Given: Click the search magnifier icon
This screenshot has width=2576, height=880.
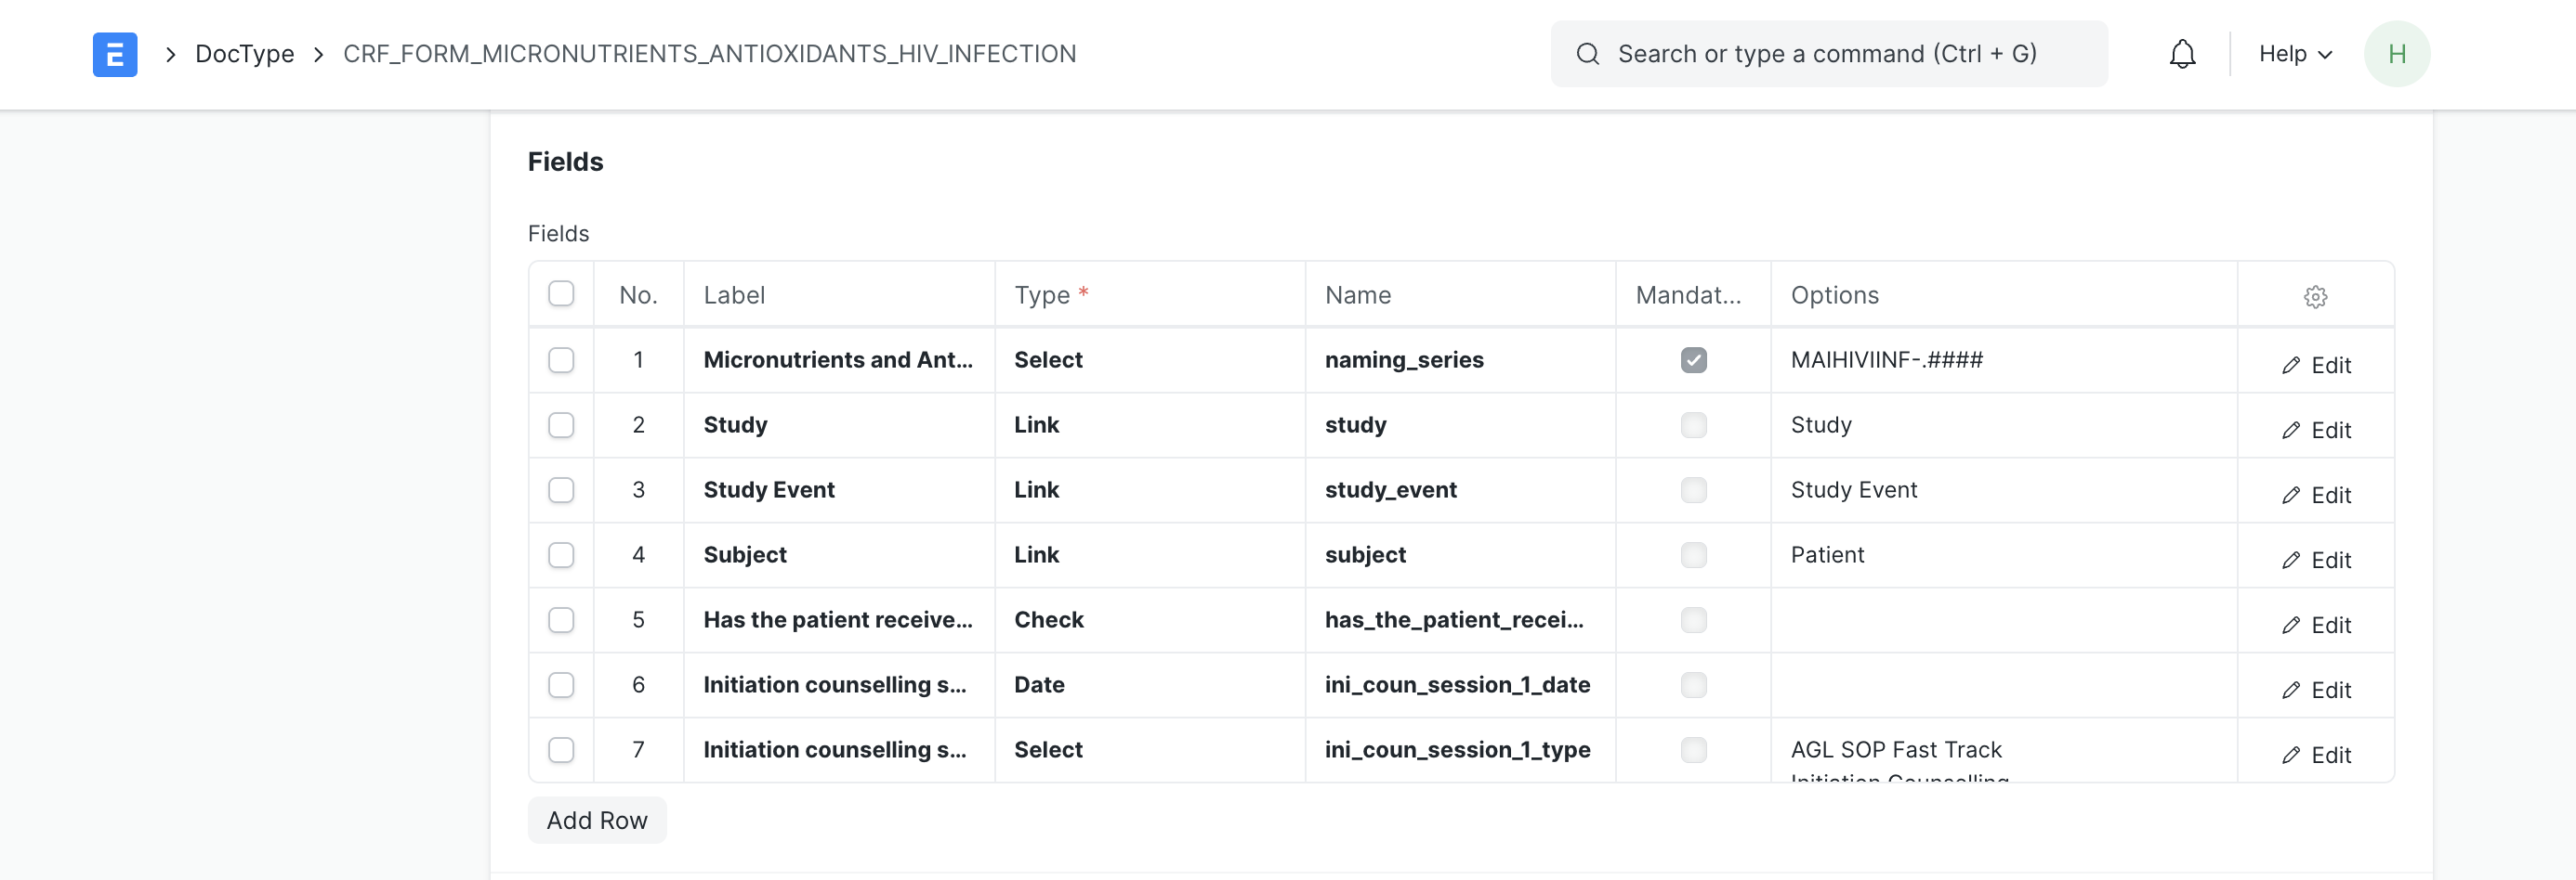Looking at the screenshot, I should (x=1587, y=54).
